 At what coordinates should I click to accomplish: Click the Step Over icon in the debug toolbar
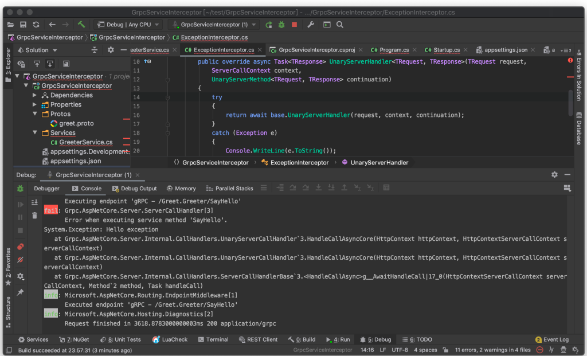(x=293, y=188)
